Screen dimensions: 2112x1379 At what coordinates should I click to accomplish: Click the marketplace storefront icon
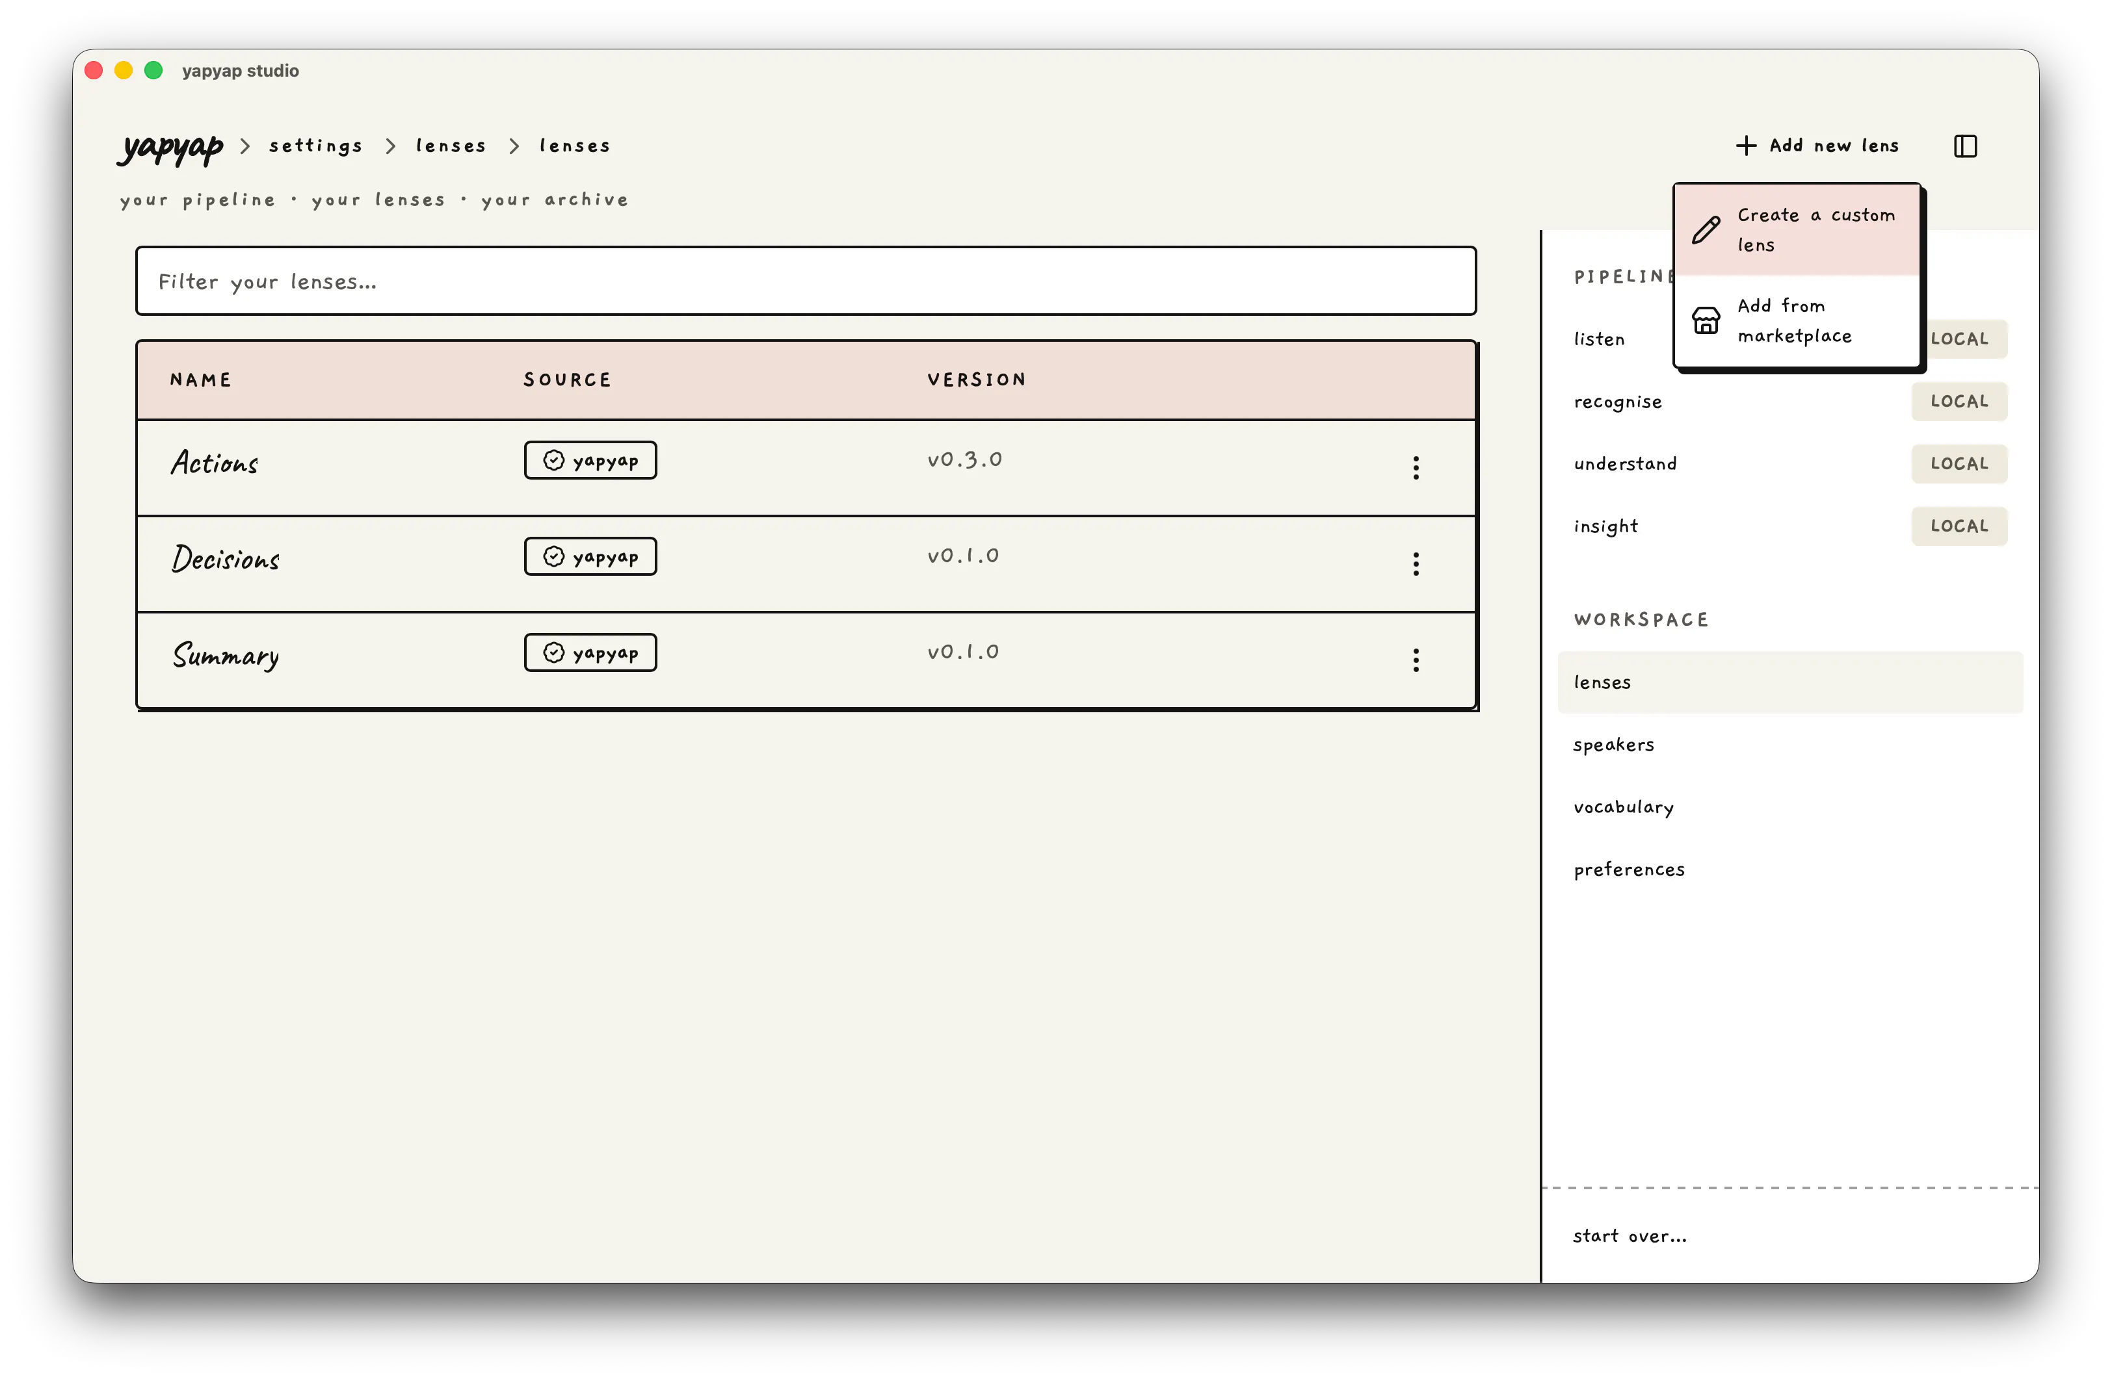(1706, 320)
